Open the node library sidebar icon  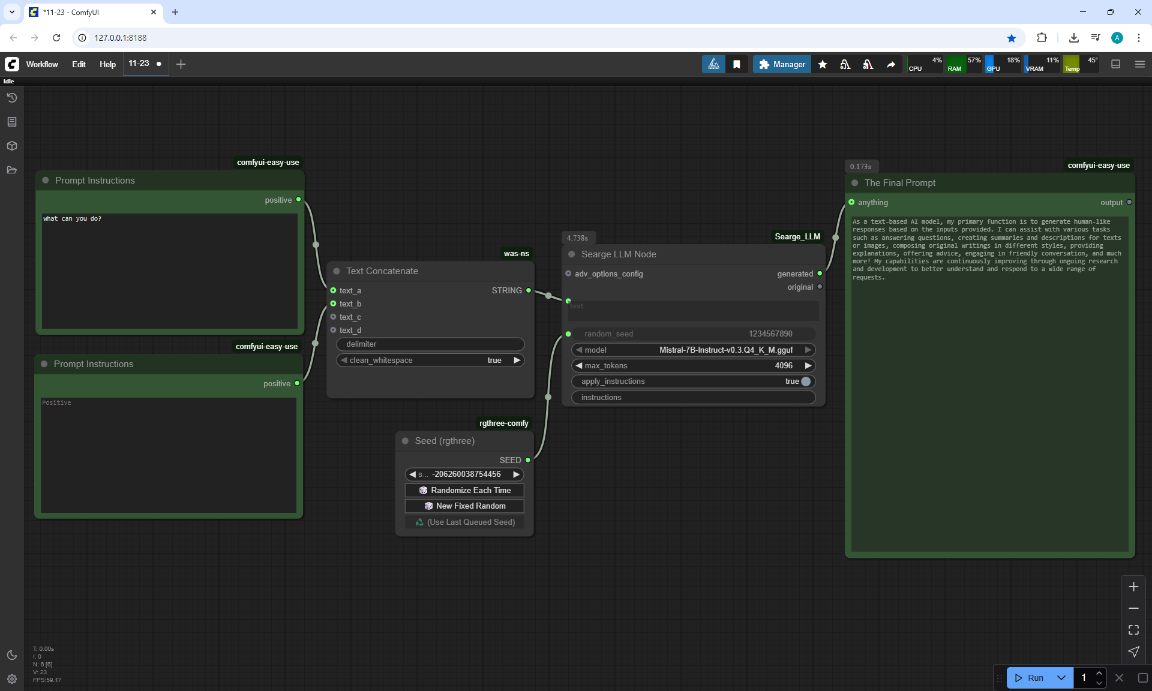(x=11, y=122)
